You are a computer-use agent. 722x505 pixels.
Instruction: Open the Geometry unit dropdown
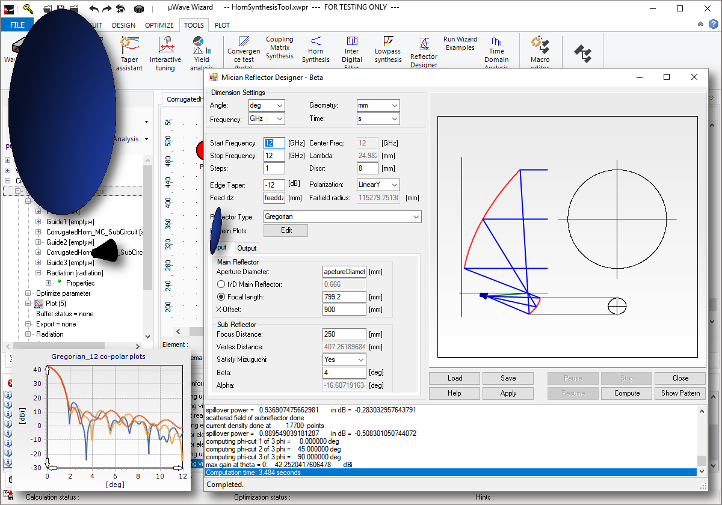point(378,105)
